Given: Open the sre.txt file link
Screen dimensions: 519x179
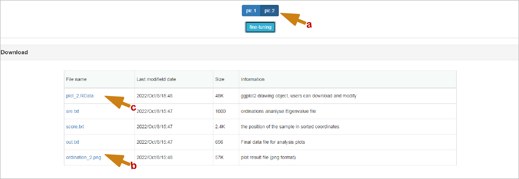Looking at the screenshot, I should pos(72,111).
